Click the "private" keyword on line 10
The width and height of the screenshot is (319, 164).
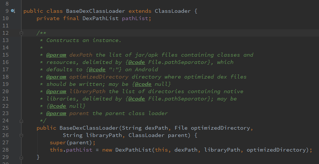(x=48, y=18)
